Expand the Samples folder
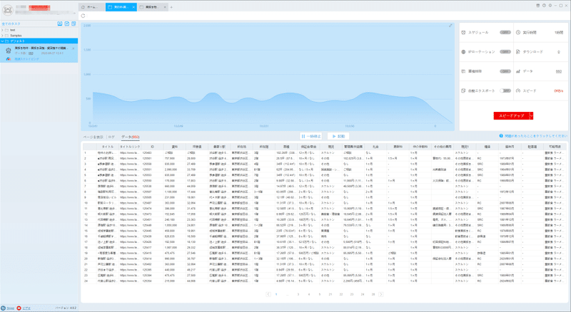This screenshot has height=312, width=571. pos(2,36)
